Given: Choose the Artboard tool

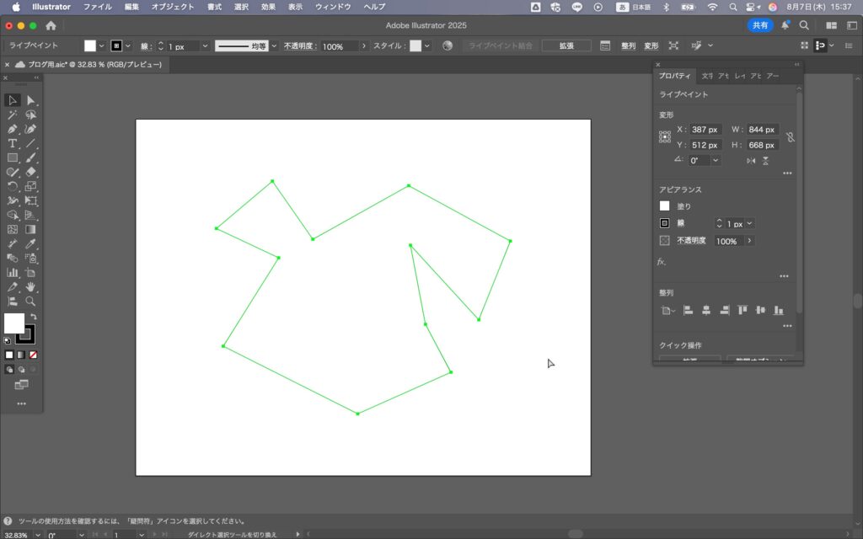Looking at the screenshot, I should 31,272.
